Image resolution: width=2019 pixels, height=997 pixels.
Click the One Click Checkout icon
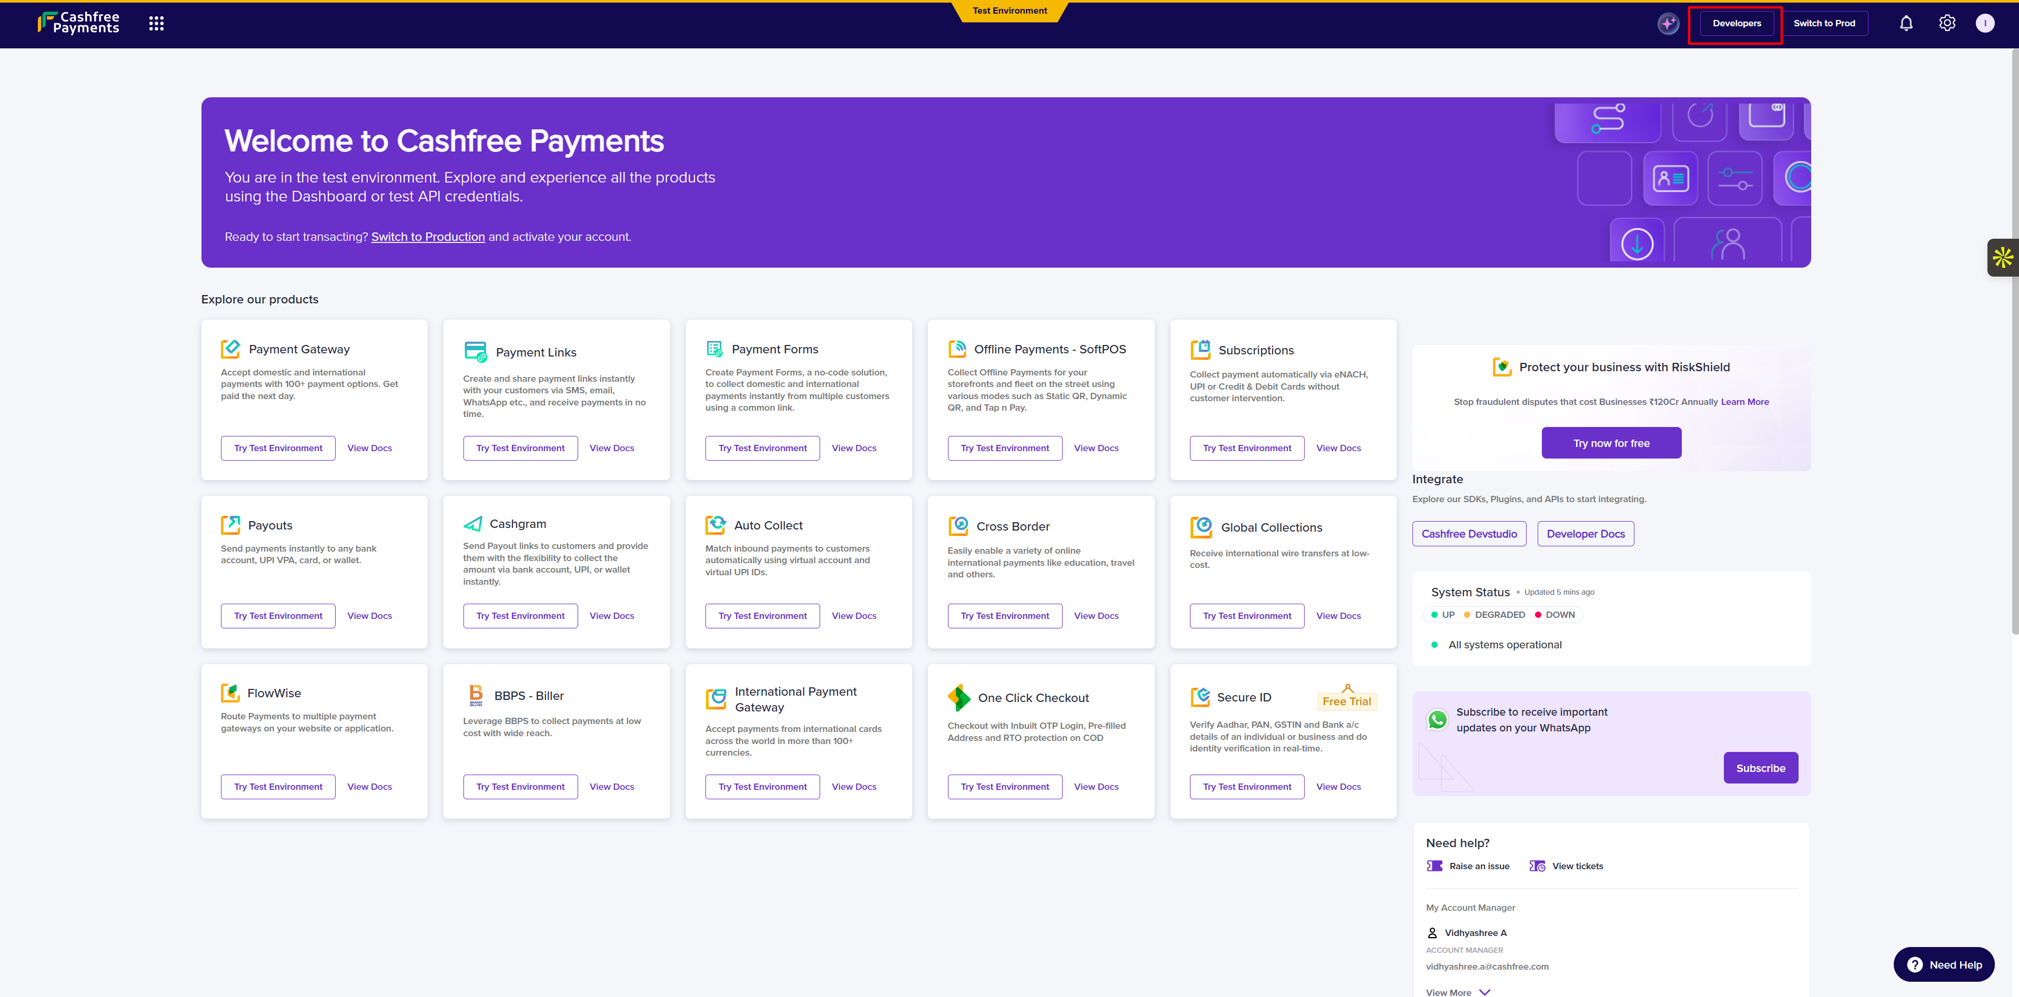[958, 697]
